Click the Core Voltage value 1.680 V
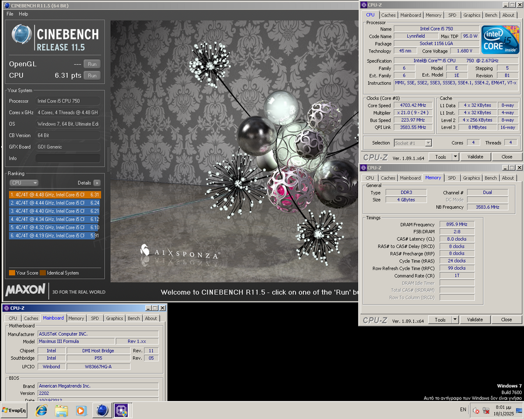This screenshot has height=419, width=524. pos(465,51)
